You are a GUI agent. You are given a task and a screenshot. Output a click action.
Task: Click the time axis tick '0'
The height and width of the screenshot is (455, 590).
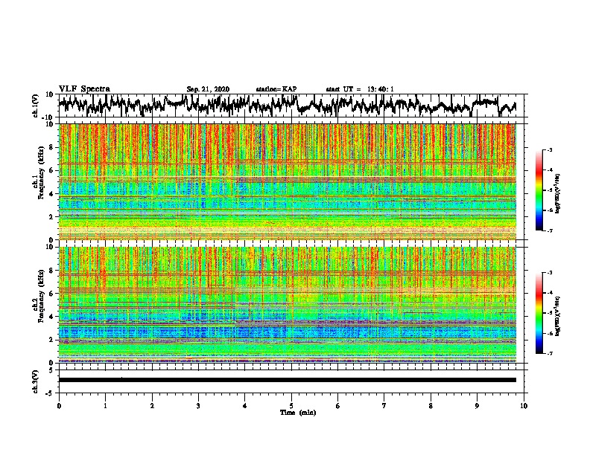pos(59,406)
